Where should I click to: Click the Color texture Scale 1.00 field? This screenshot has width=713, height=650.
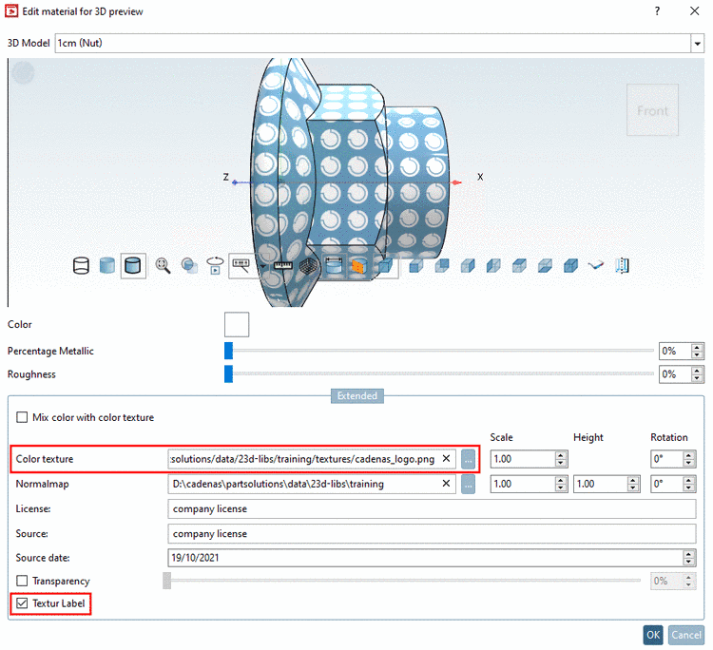tap(523, 459)
